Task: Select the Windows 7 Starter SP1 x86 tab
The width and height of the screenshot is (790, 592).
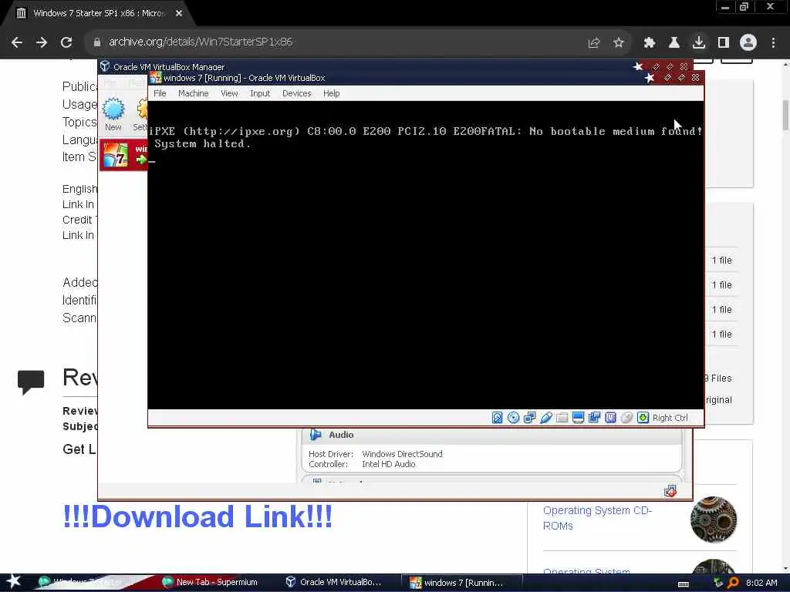Action: 98,13
